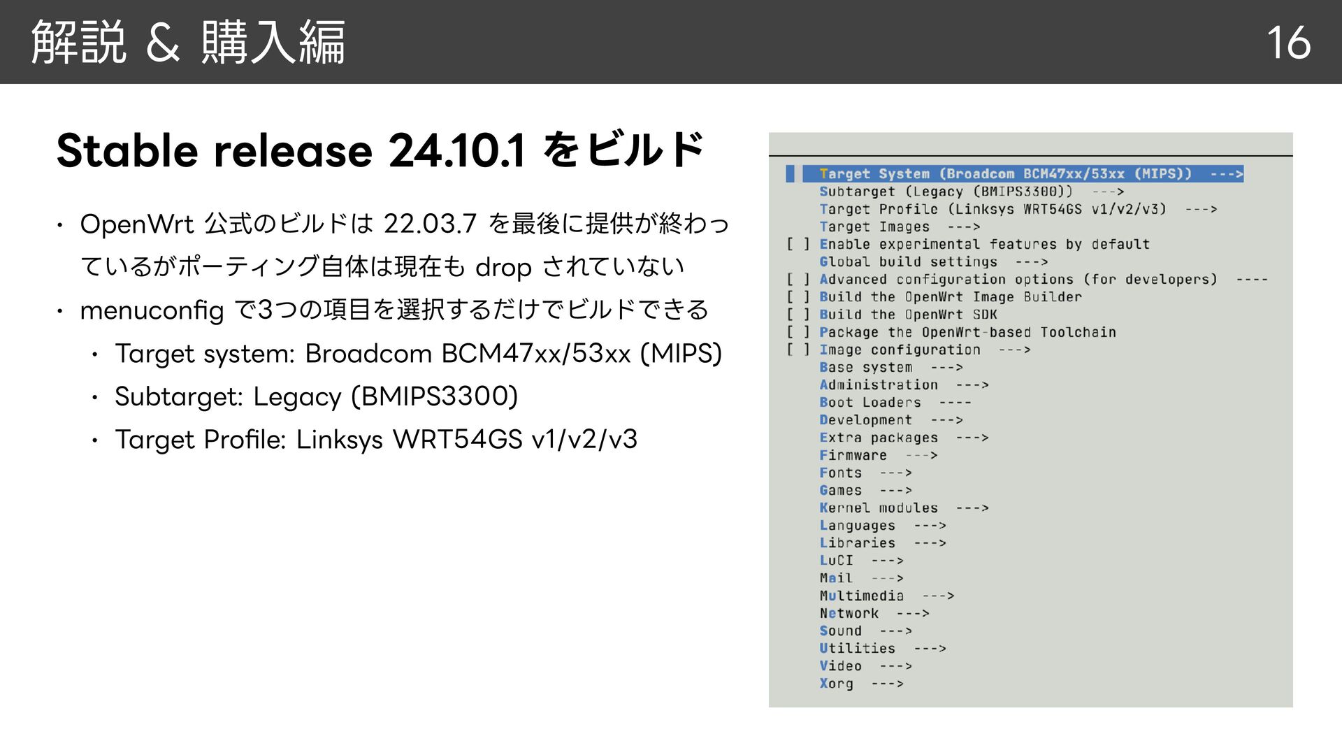Open the LuCI submenu
The height and width of the screenshot is (755, 1342).
point(862,561)
